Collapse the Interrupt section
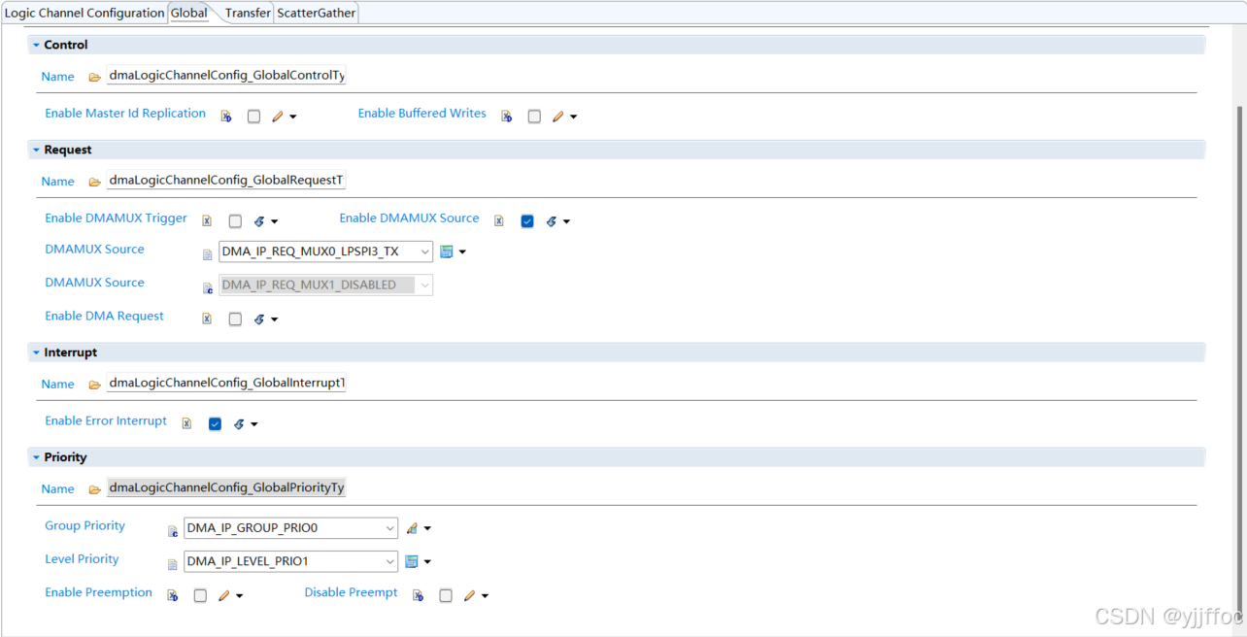The image size is (1247, 637). coord(36,353)
